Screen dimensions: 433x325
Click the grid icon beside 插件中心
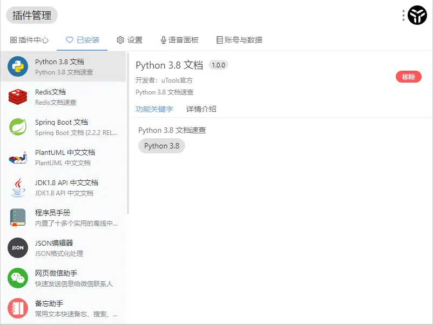point(13,40)
